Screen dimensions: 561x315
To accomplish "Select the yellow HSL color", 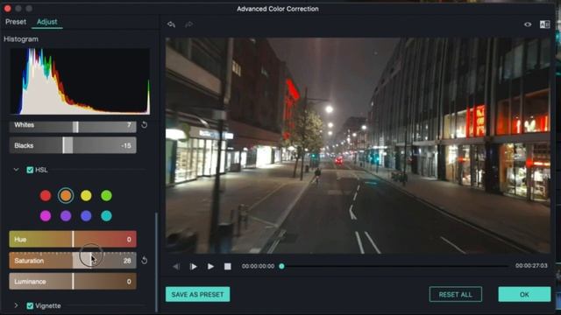I will (x=86, y=196).
